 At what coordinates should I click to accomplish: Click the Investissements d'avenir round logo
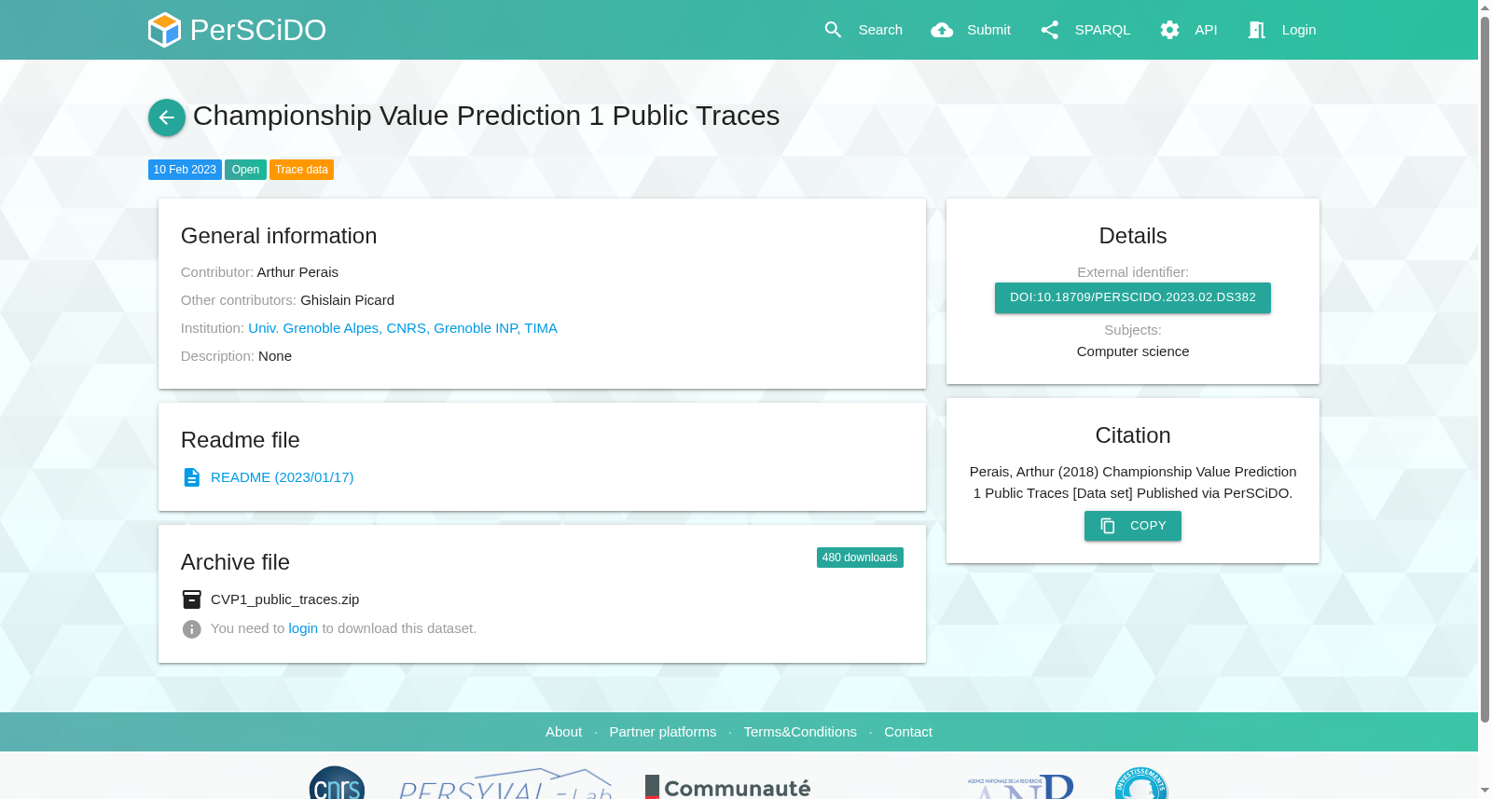pyautogui.click(x=1141, y=783)
